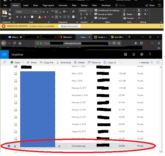Increase font size with the larger A icon
The height and width of the screenshot is (156, 165).
coord(44,12)
